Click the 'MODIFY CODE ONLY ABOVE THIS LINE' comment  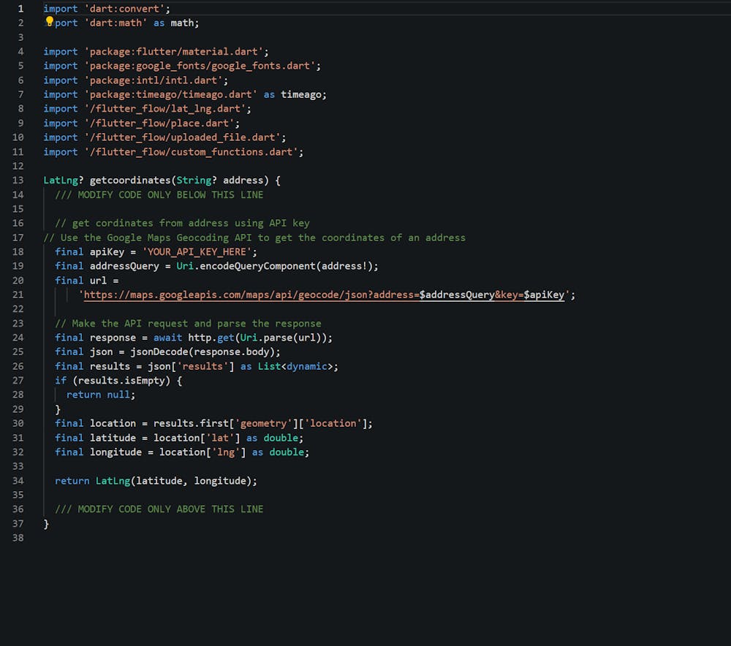pyautogui.click(x=159, y=509)
